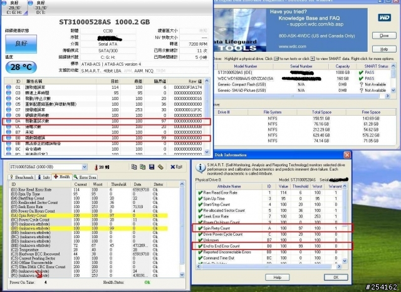Click the 158.51 GB total space partition row
Screen dimensions: 401x292
click(x=306, y=118)
